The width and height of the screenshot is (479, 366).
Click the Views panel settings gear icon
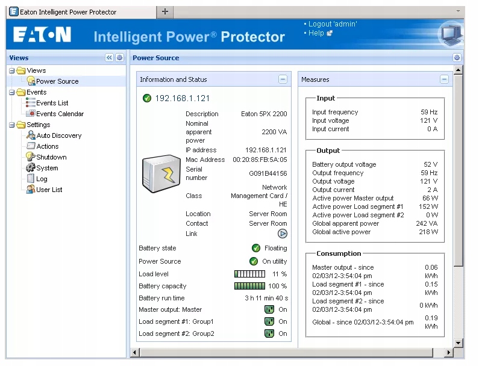pyautogui.click(x=120, y=57)
